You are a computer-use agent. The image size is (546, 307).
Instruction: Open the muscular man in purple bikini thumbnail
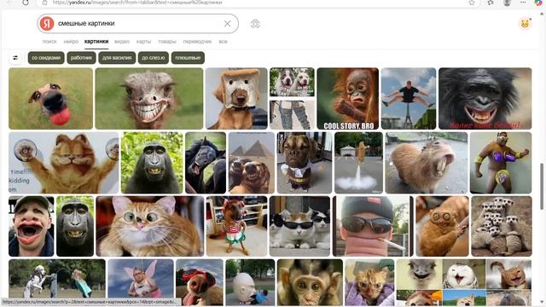coord(501,163)
